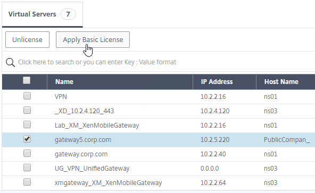This screenshot has width=315, height=193.
Task: Click Apply Basic License button
Action: click(x=93, y=39)
